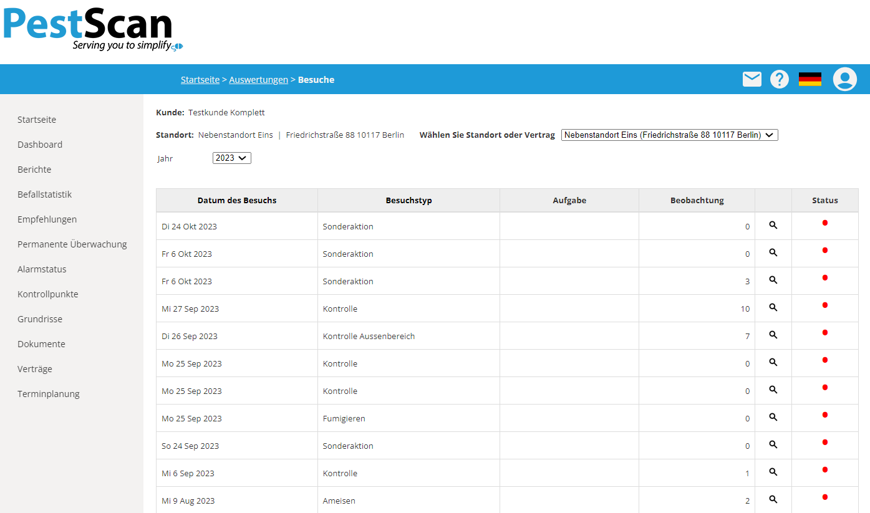Go to Kontrollpunkte
Viewport: 870px width, 513px height.
tap(48, 294)
